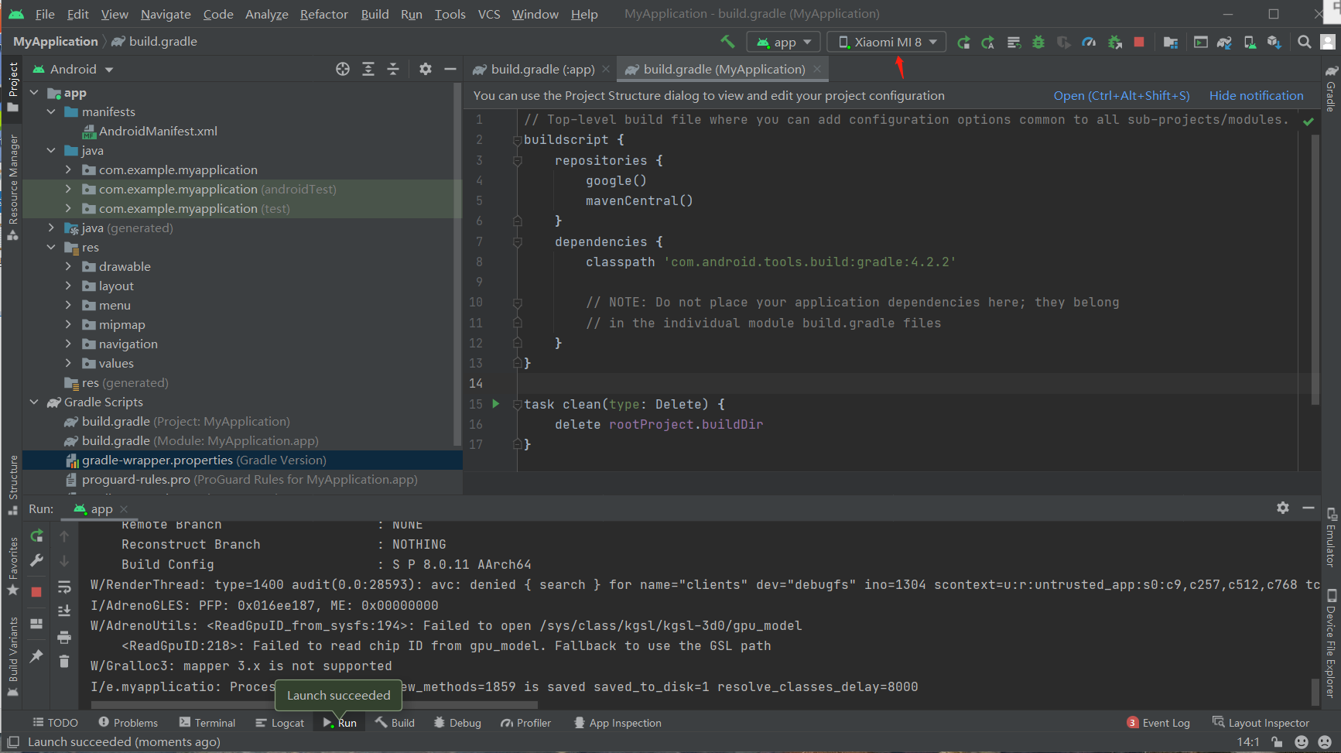Viewport: 1341px width, 753px height.
Task: Open the Android project view dropdown
Action: pos(73,69)
